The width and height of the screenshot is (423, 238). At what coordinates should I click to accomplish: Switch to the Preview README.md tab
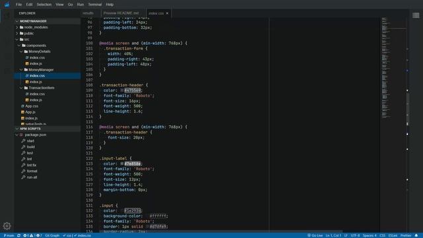(x=121, y=13)
